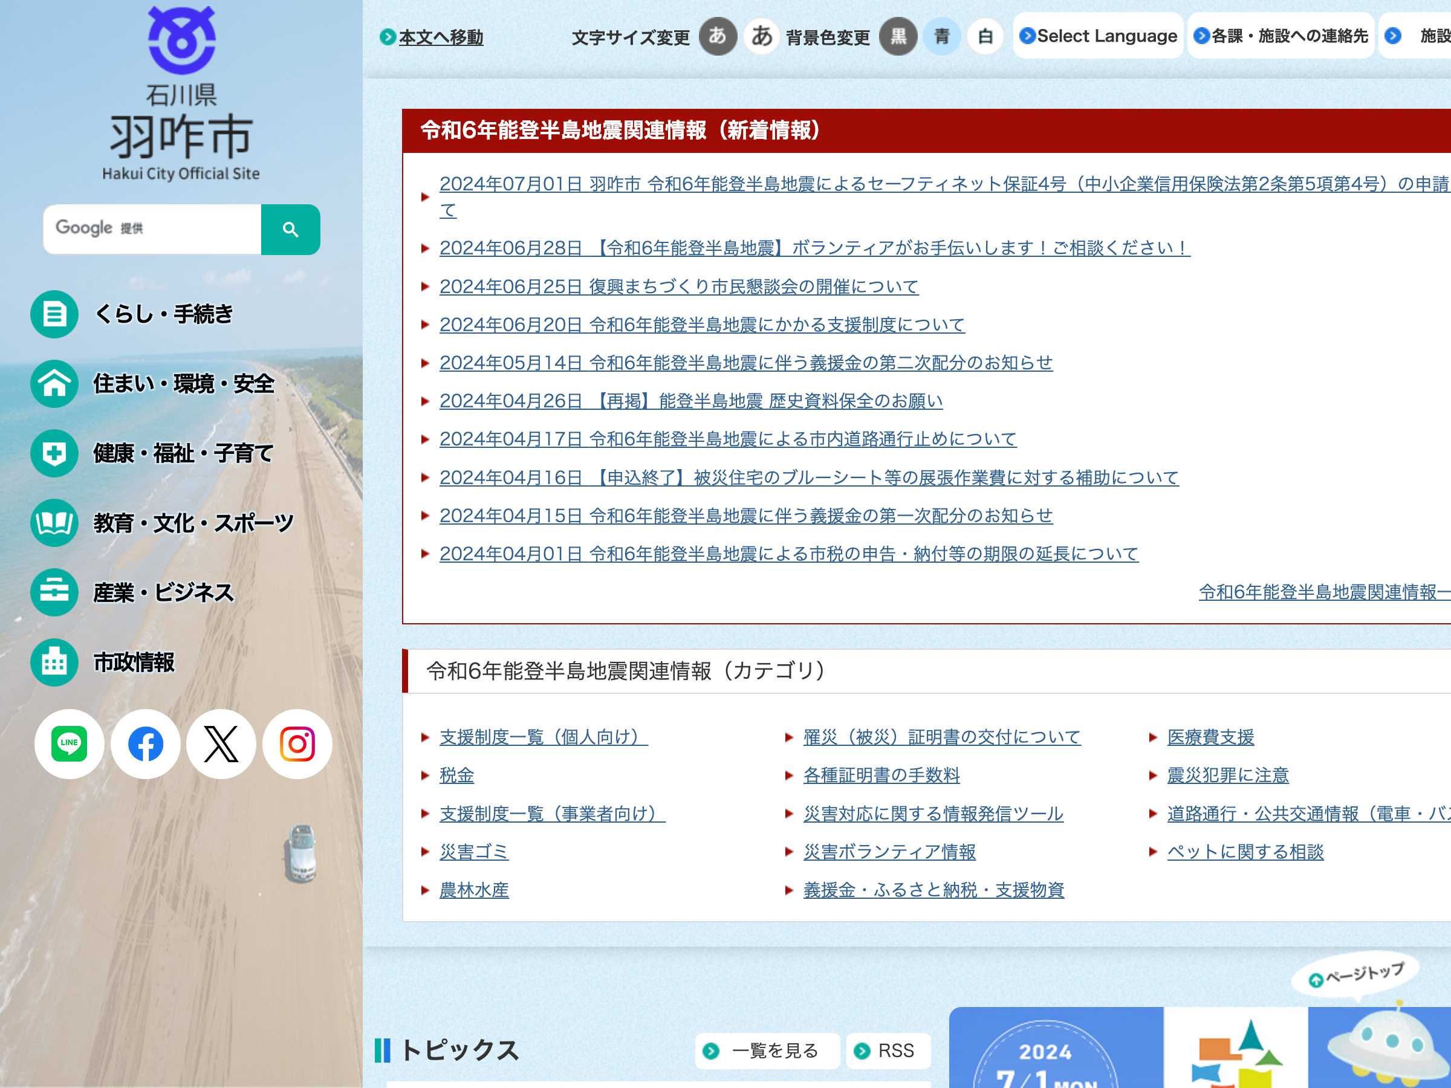Jump to 本文へ移動 link
The height and width of the screenshot is (1088, 1451).
[x=441, y=37]
